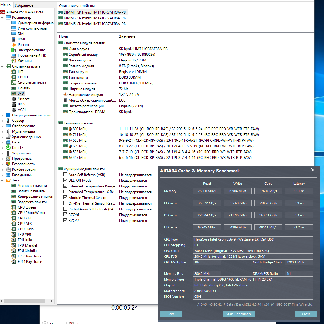The width and height of the screenshot is (324, 324).
Task: Open the BIOS chip icon
Action: pos(14,104)
